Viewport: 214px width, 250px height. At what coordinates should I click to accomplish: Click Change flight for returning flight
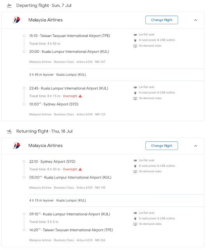[161, 146]
